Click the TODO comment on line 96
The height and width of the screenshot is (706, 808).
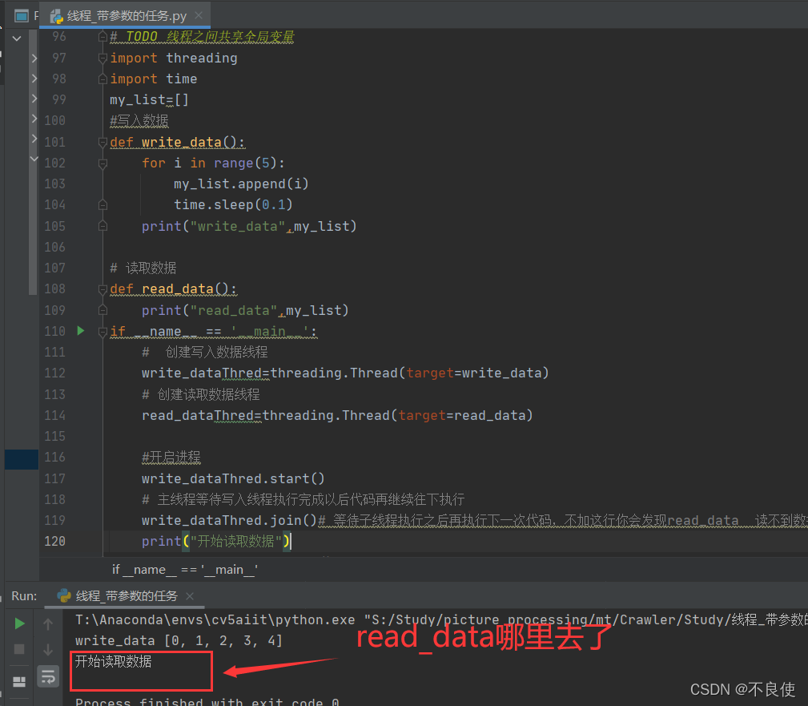point(202,37)
